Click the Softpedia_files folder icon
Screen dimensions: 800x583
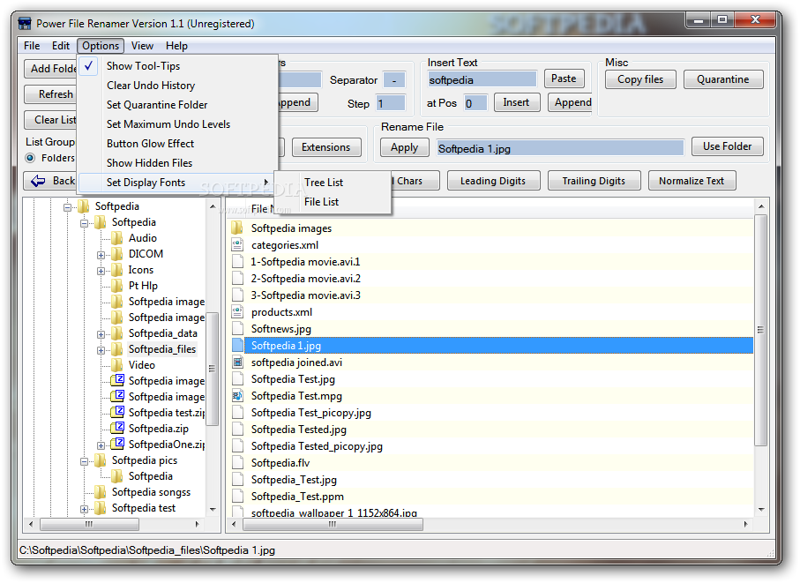pos(116,349)
